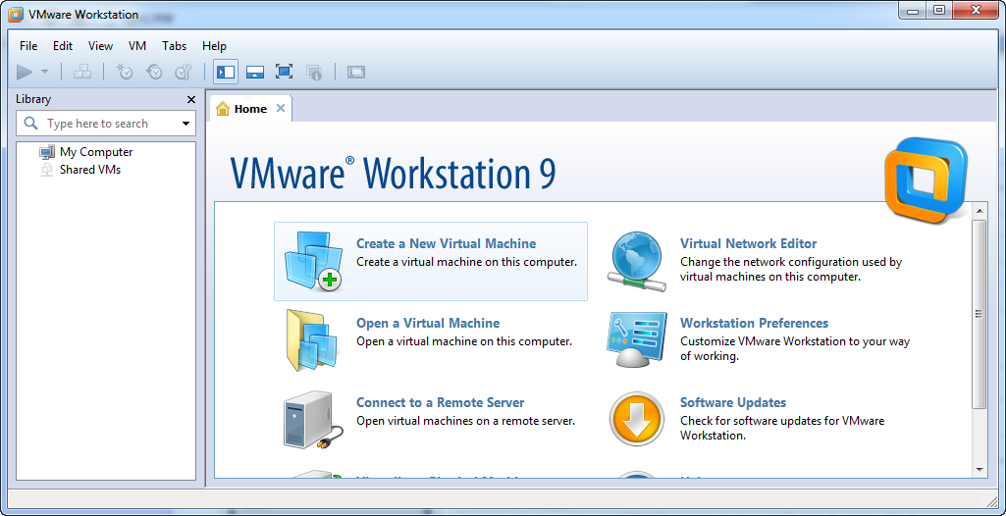Click the Unity mode toolbar icon
Screen dimensions: 1006x516
(314, 72)
